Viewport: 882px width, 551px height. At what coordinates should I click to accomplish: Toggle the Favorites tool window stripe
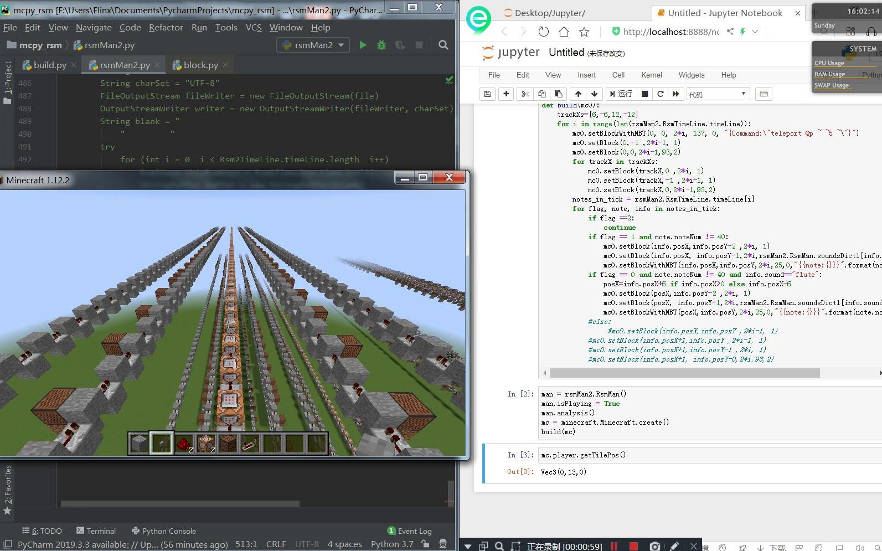pos(7,490)
